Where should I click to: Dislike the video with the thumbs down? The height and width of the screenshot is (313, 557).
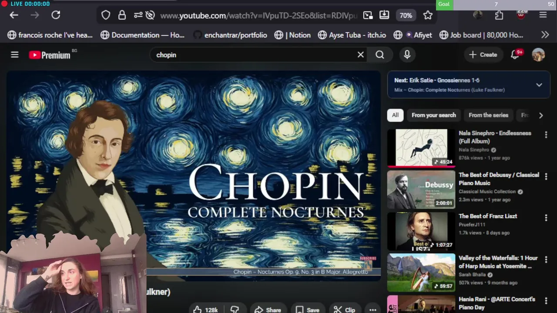click(x=235, y=310)
